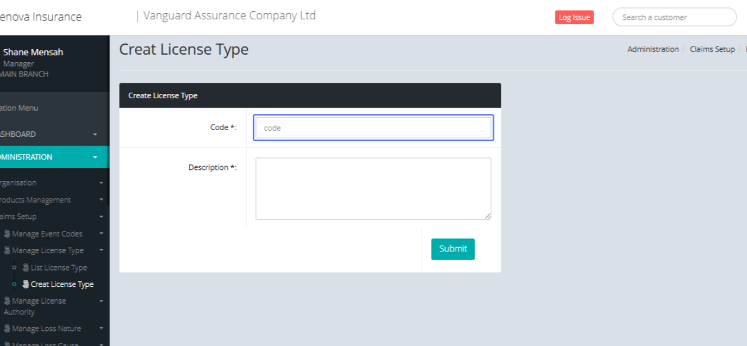Expand the Dashboard menu arrow
Screen dimensions: 747x346
95,134
